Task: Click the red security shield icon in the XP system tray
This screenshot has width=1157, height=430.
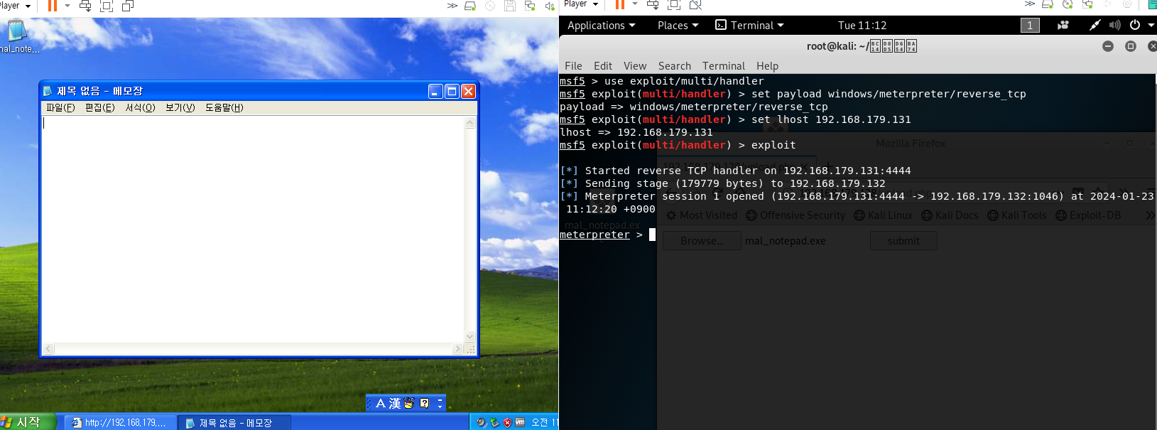Action: pos(507,423)
